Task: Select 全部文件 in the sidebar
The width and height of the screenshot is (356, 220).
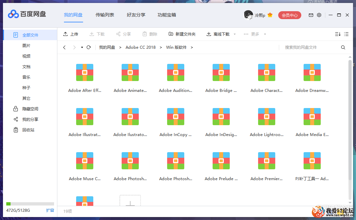Action: (x=30, y=35)
